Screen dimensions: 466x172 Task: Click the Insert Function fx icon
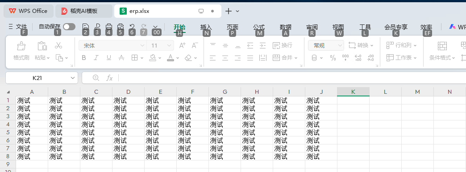pyautogui.click(x=110, y=78)
